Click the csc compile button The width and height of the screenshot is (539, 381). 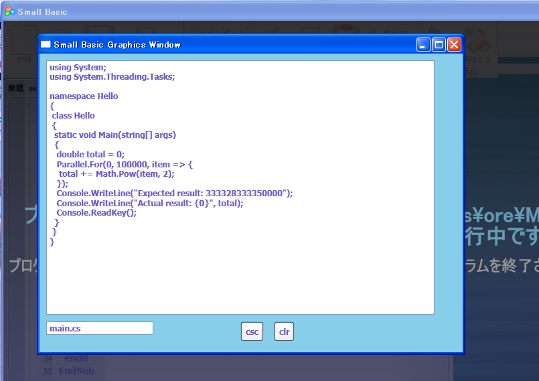point(252,331)
